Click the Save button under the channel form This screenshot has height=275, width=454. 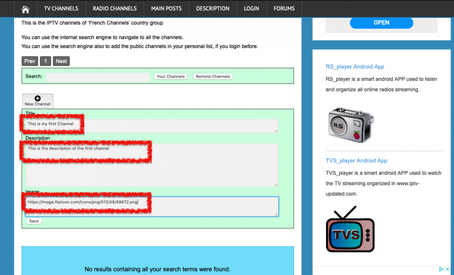pyautogui.click(x=34, y=221)
